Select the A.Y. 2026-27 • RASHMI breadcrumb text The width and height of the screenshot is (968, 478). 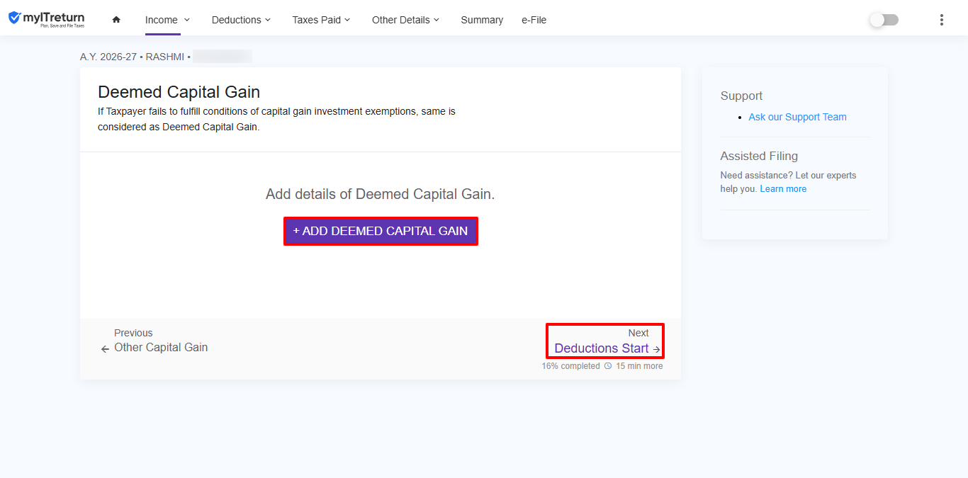(x=133, y=57)
